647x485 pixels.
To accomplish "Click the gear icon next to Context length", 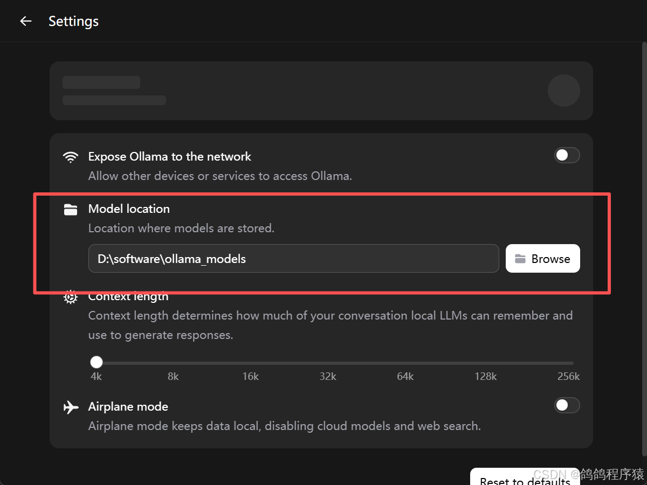I will point(70,297).
